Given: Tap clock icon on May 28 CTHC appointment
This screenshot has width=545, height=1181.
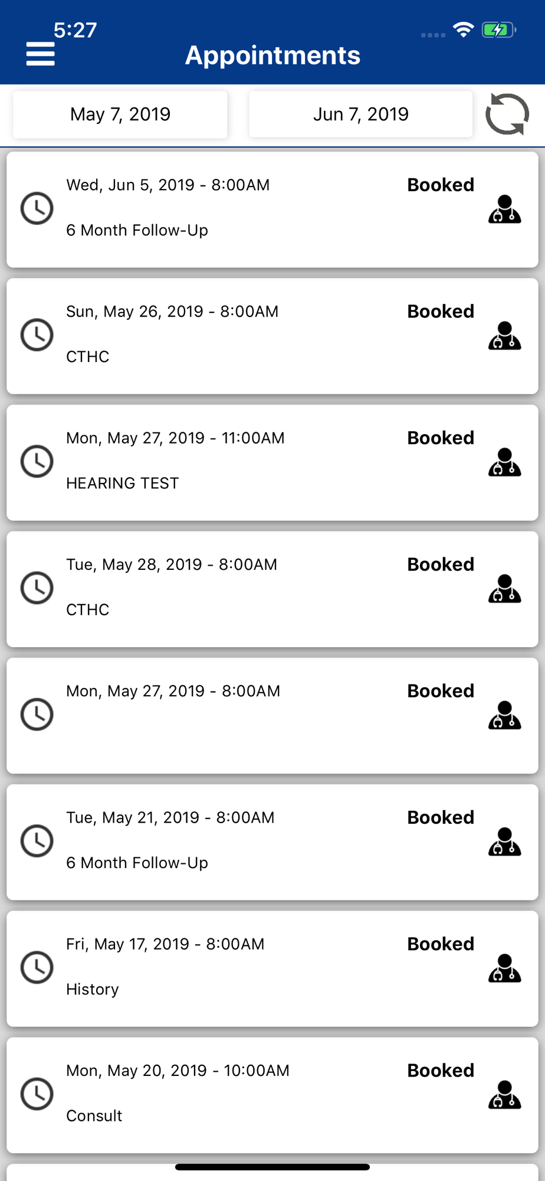Looking at the screenshot, I should (37, 588).
